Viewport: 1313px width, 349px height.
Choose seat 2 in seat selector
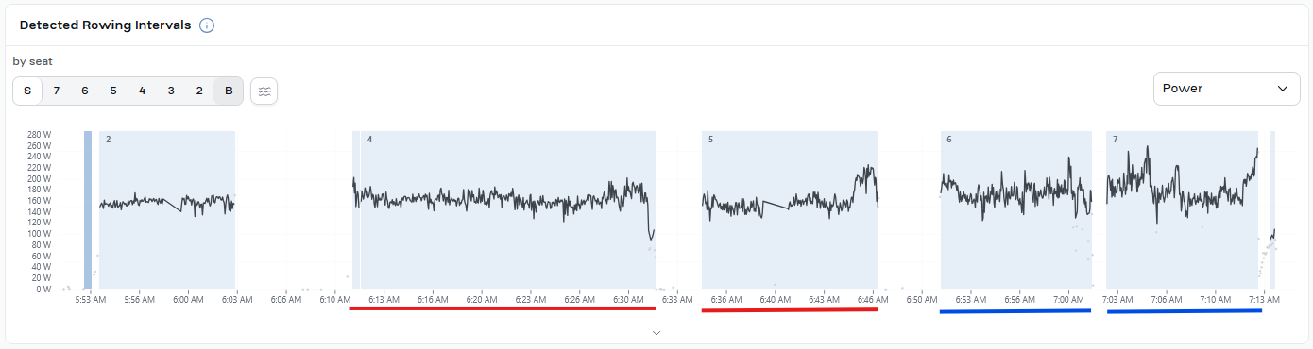[199, 91]
